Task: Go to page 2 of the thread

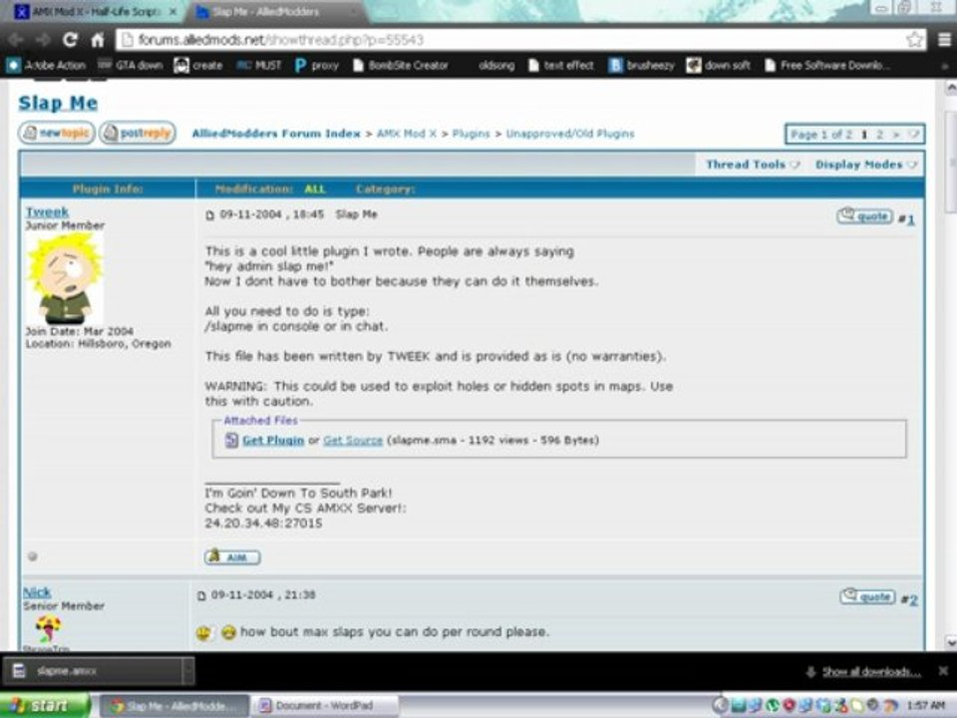Action: coord(879,135)
